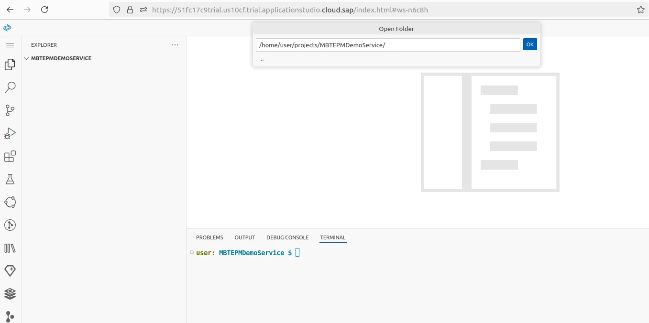Confirm the Open Folder dialog with OK
This screenshot has width=649, height=323.
[530, 44]
